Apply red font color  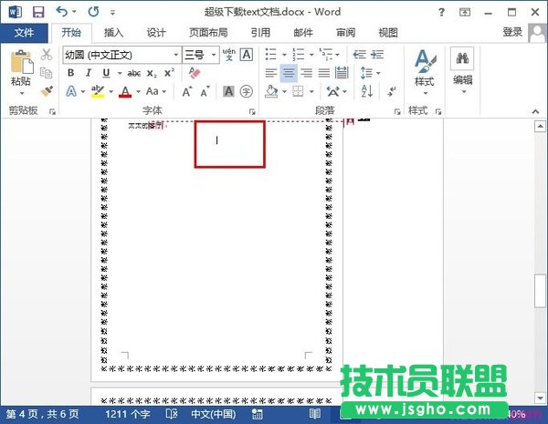pyautogui.click(x=125, y=91)
